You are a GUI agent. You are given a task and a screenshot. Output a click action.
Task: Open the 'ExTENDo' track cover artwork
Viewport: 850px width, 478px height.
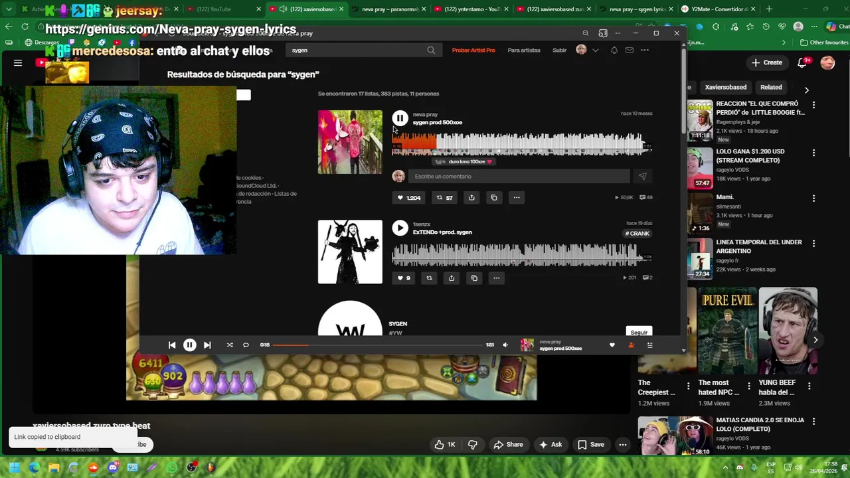(350, 252)
